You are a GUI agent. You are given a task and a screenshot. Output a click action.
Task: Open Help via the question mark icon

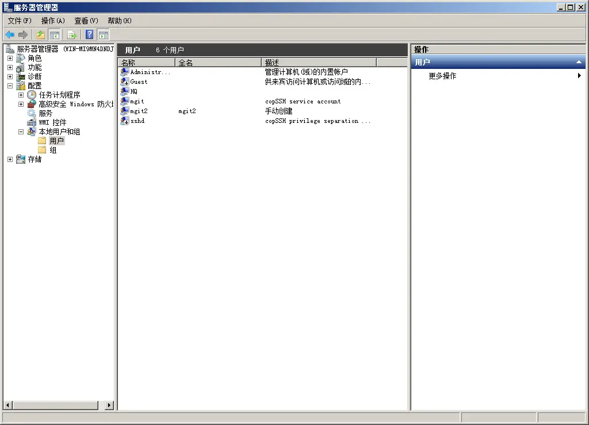pos(89,35)
